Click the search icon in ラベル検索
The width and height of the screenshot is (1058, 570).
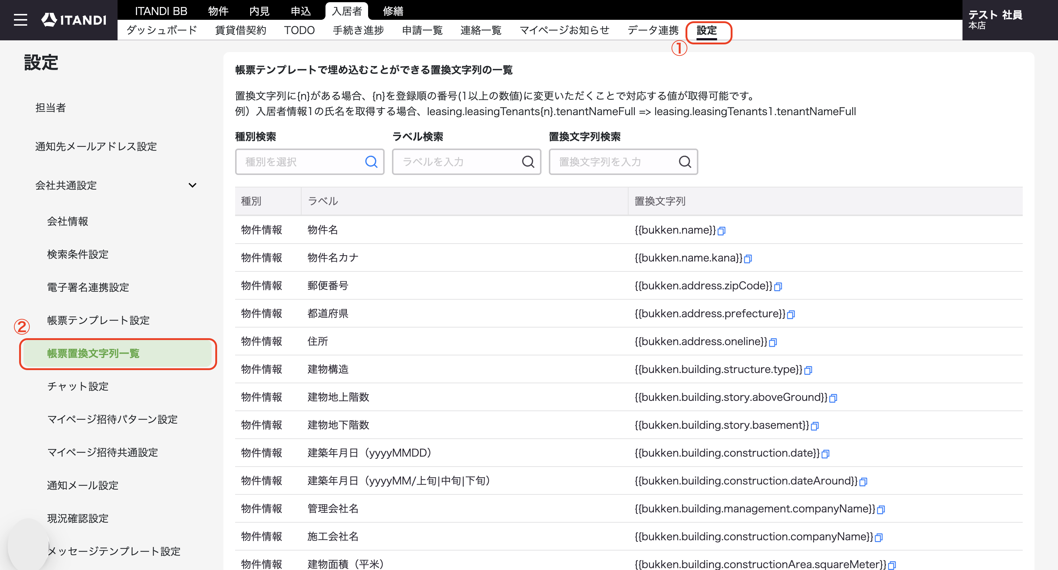[x=528, y=162]
